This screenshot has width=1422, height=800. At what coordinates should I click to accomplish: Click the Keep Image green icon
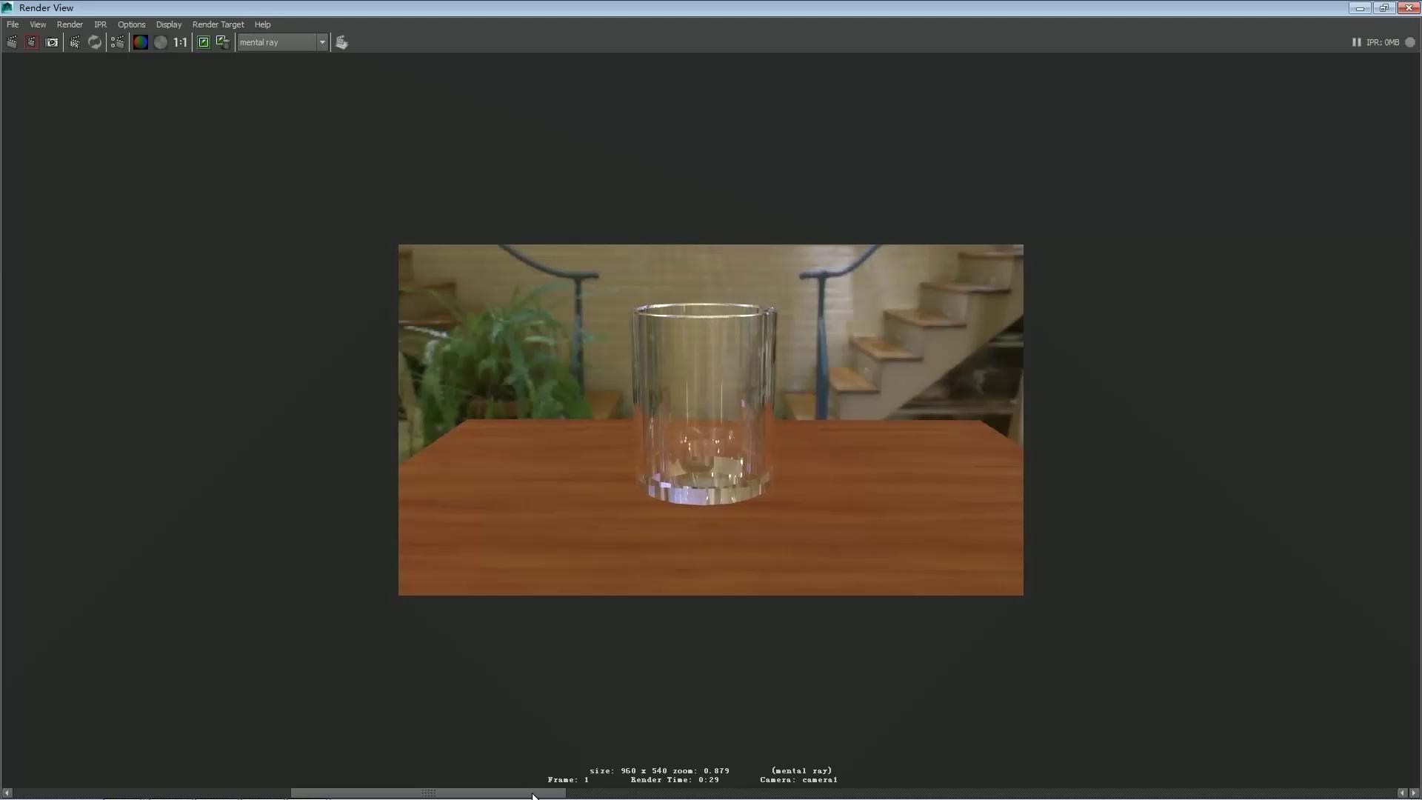tap(204, 42)
